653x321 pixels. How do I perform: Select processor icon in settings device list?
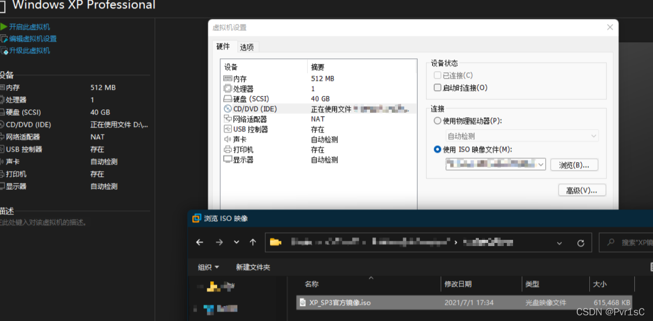pyautogui.click(x=228, y=88)
